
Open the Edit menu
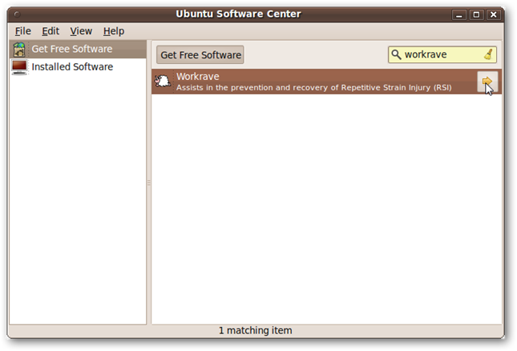50,31
